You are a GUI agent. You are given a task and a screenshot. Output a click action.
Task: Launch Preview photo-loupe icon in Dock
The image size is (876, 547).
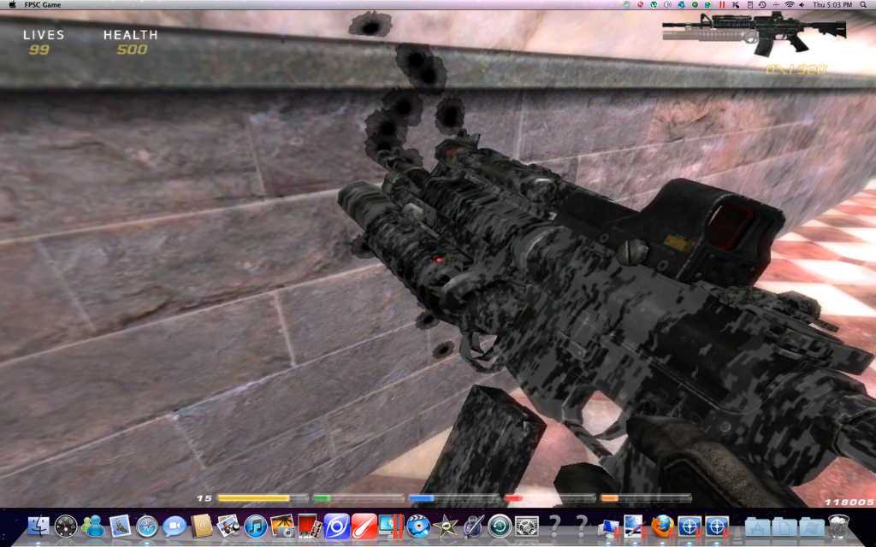228,526
